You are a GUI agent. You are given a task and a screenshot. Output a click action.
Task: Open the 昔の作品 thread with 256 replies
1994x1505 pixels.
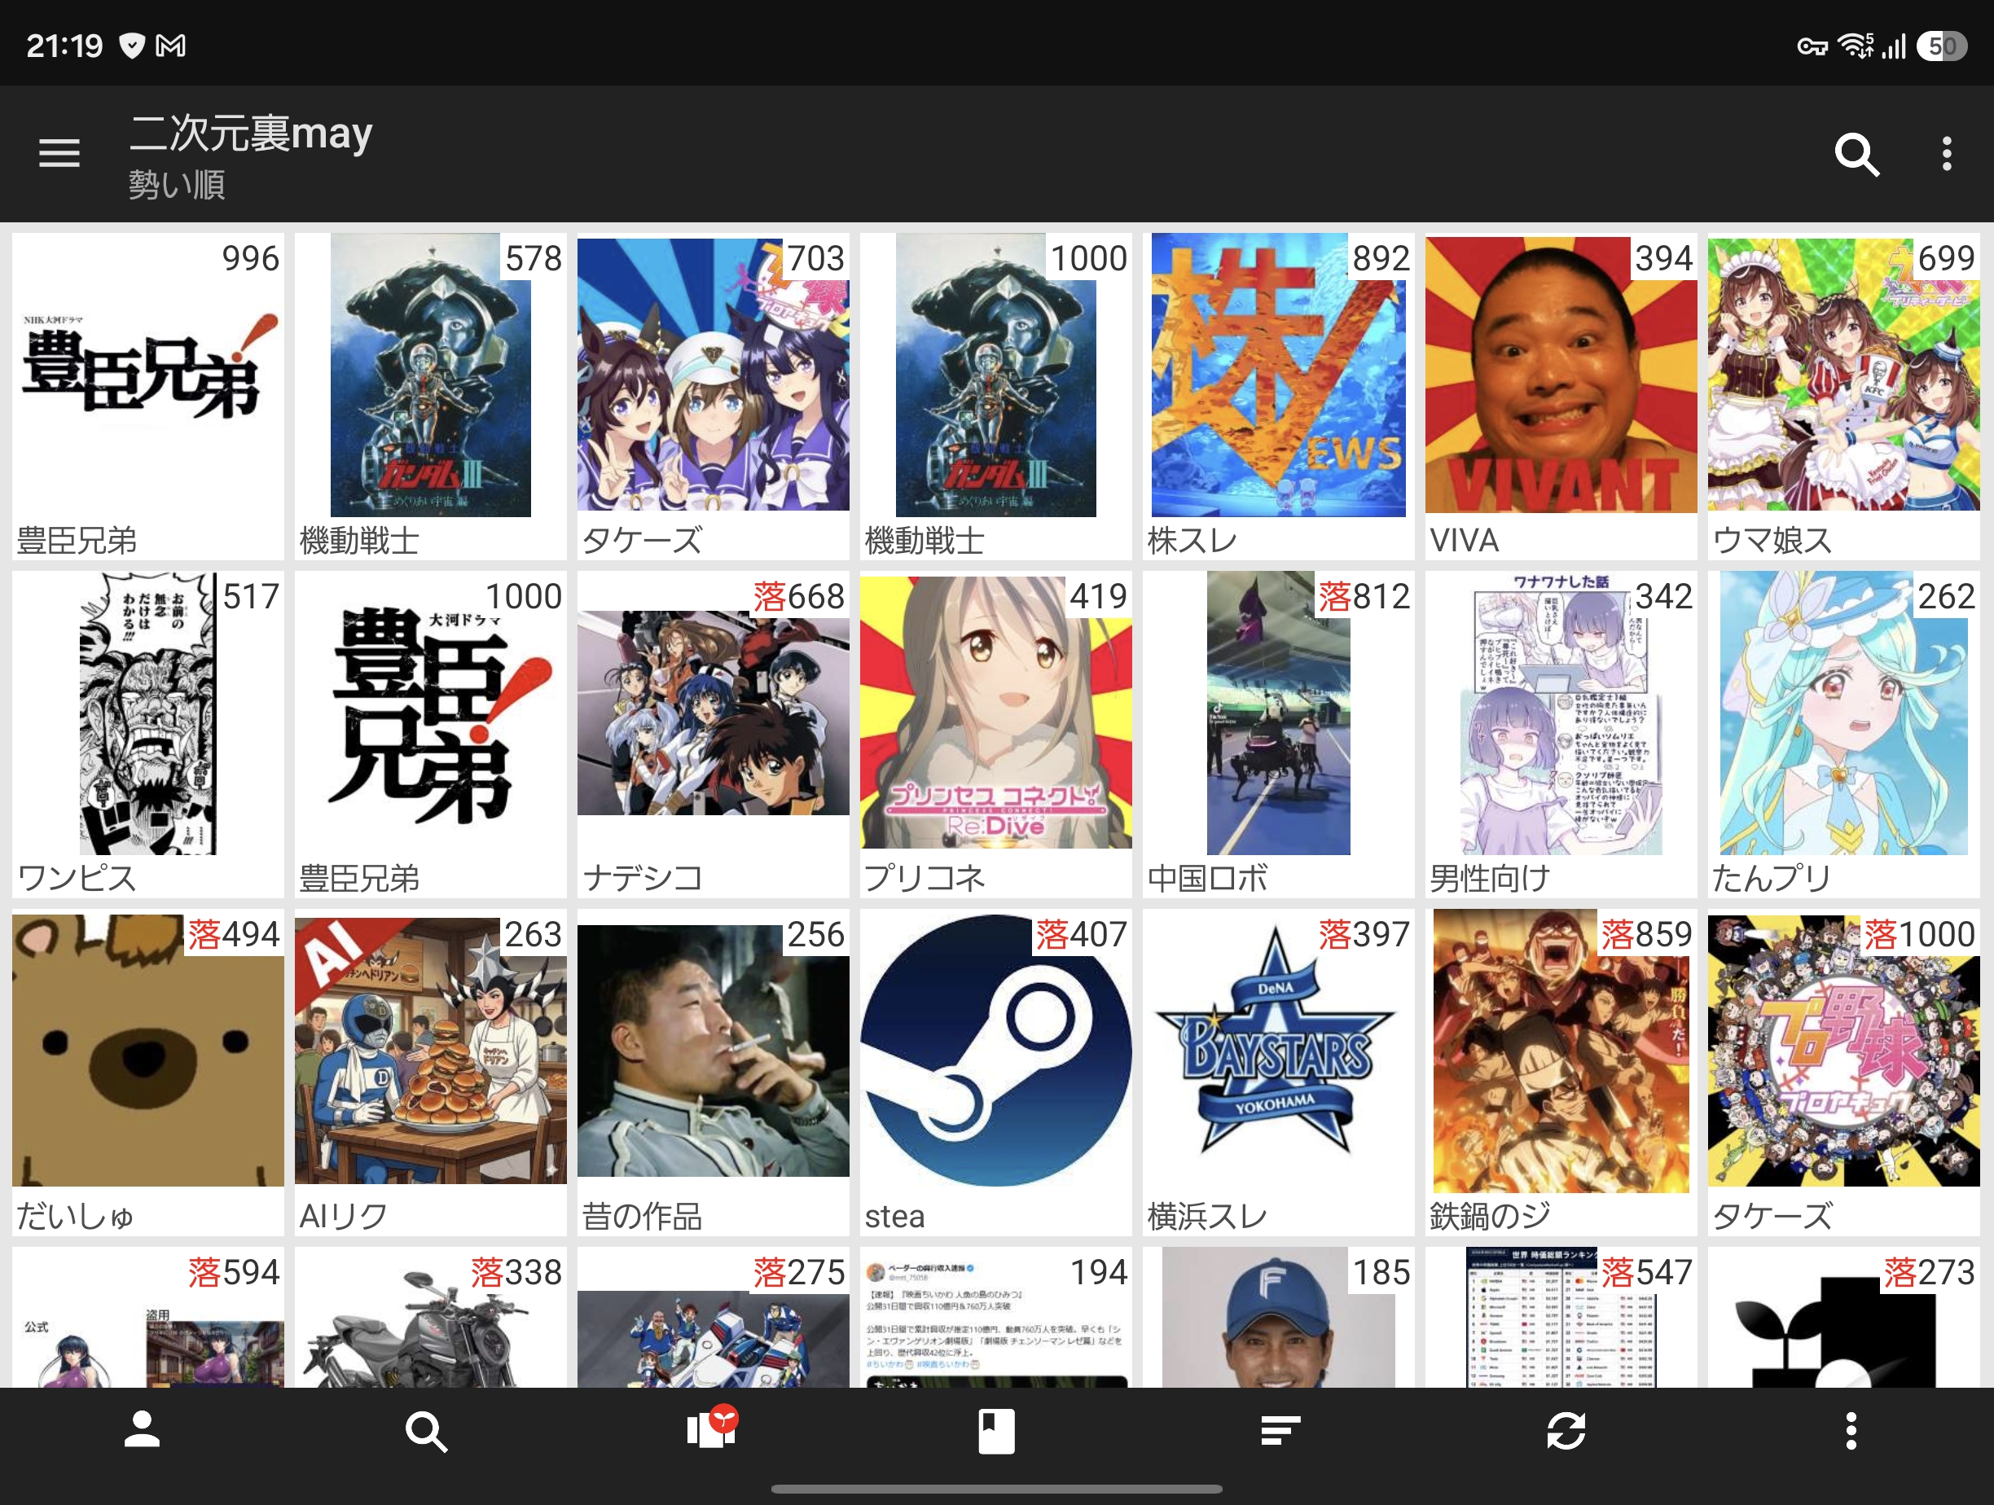(x=713, y=1073)
